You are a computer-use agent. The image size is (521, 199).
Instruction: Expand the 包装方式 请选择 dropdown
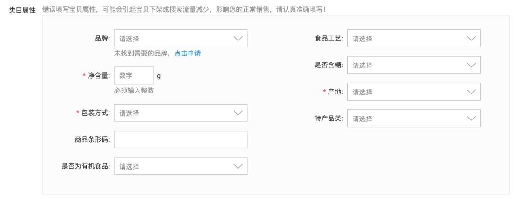pos(181,113)
